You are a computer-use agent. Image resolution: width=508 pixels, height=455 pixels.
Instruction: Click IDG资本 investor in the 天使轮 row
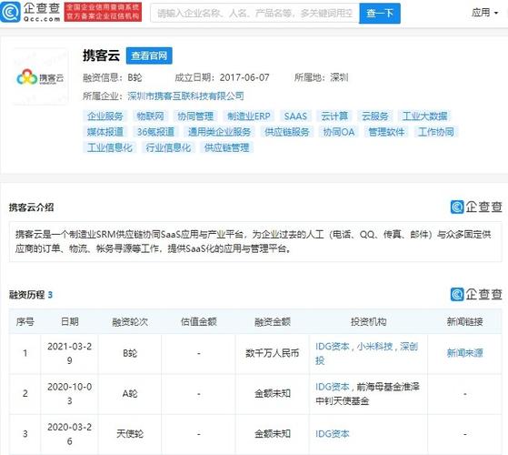(333, 433)
